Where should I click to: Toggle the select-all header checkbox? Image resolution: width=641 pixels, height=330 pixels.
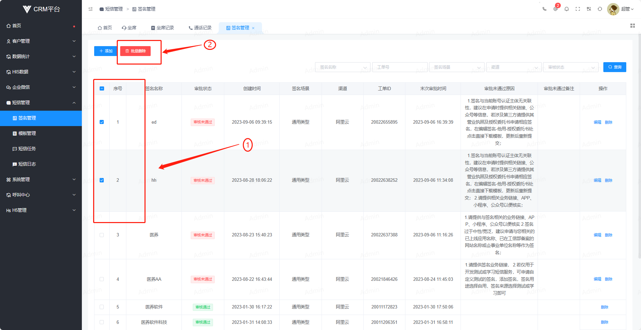[x=102, y=88]
